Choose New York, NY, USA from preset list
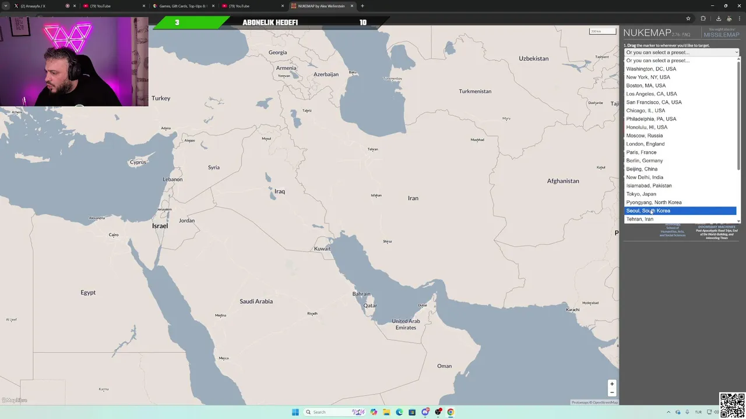The image size is (746, 419). point(680,77)
